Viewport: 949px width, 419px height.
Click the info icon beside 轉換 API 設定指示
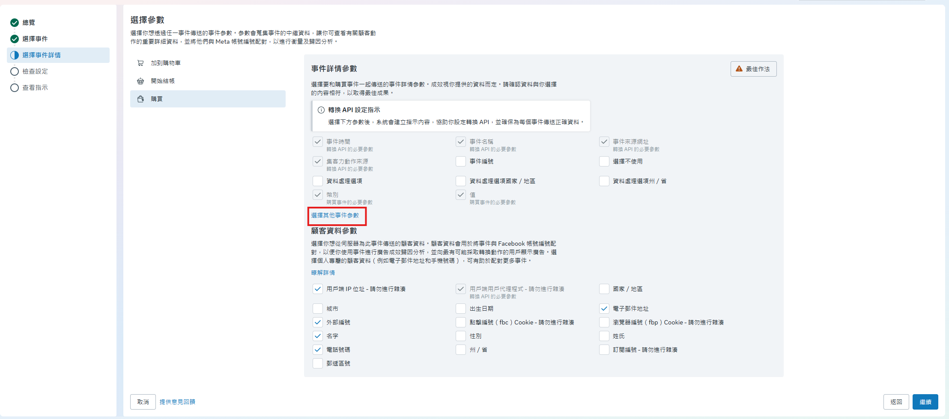tap(321, 110)
